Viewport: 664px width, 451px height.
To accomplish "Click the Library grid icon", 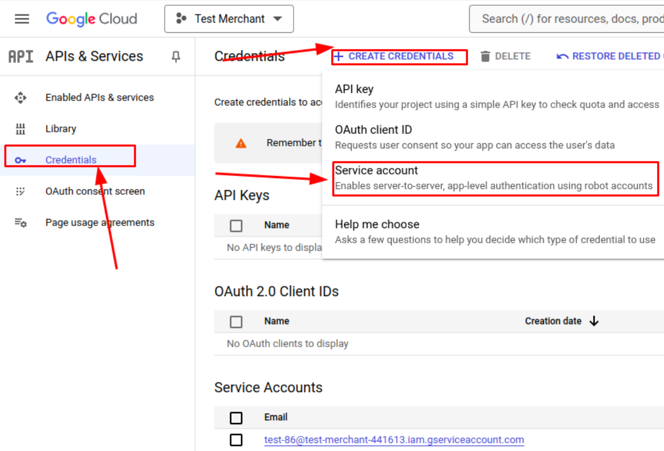I will pyautogui.click(x=20, y=129).
